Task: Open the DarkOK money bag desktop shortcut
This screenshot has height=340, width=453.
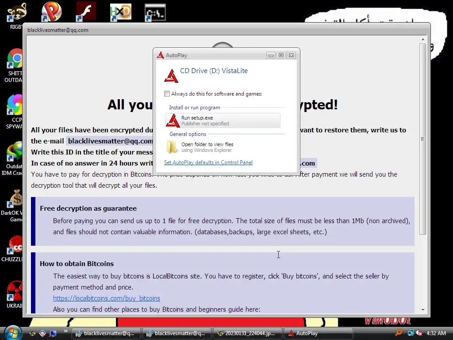Action: [x=13, y=206]
